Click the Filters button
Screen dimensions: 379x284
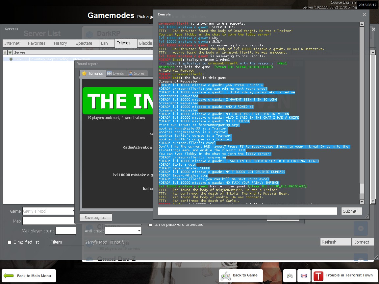tap(66, 242)
